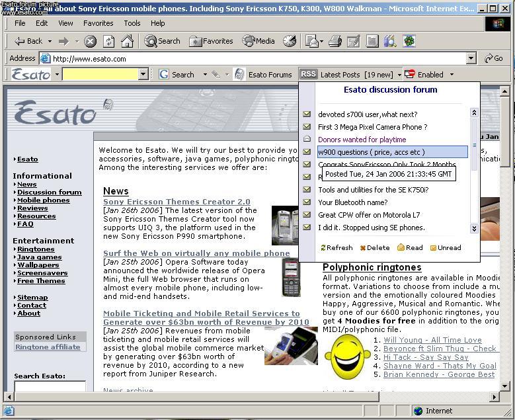Click the RSS Latest Posts button

point(347,75)
